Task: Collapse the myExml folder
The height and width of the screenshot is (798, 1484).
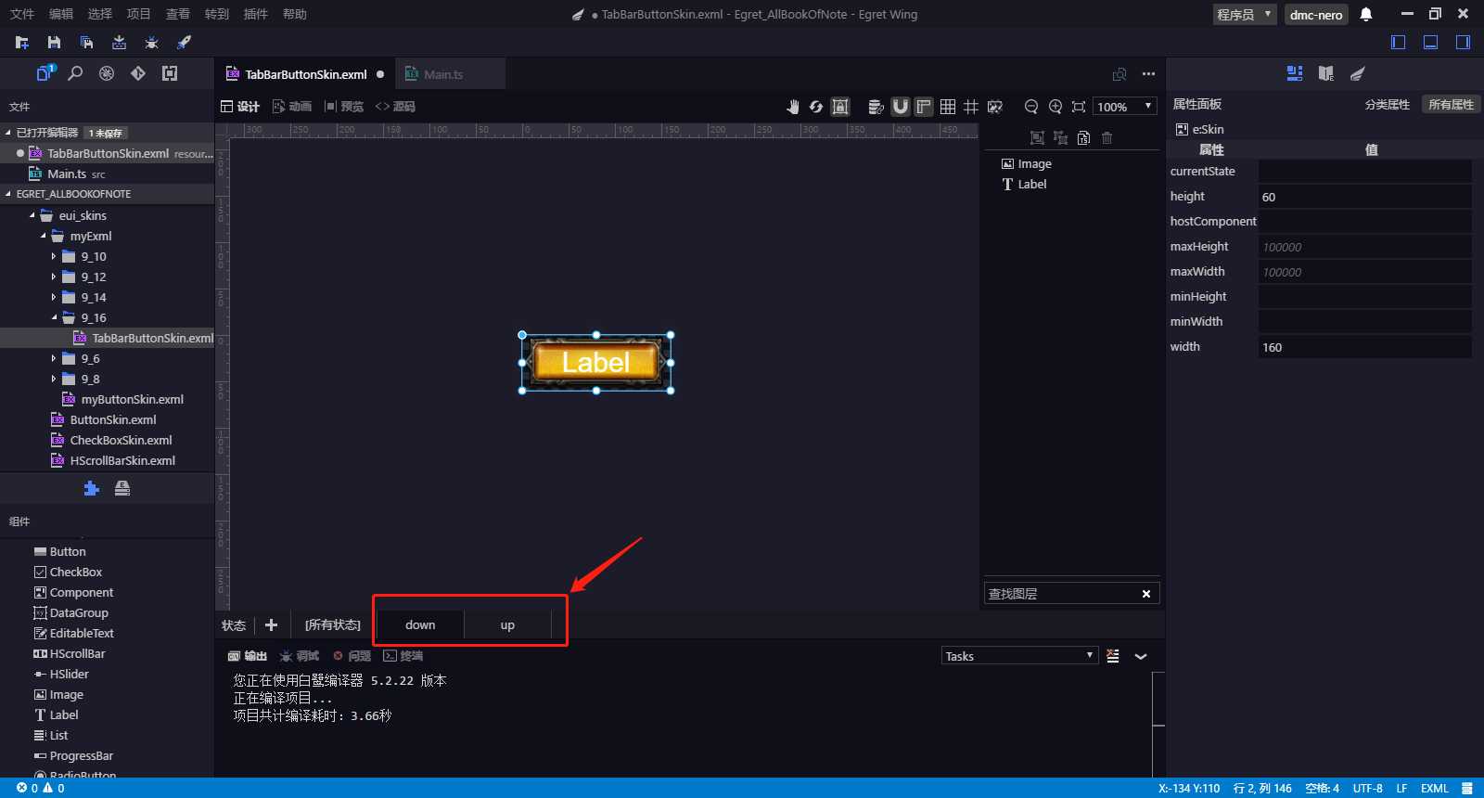Action: pyautogui.click(x=43, y=236)
